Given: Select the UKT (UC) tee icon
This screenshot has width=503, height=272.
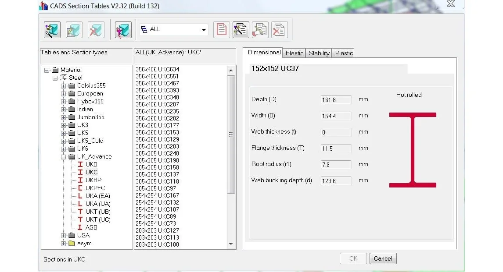Looking at the screenshot, I should [x=80, y=219].
